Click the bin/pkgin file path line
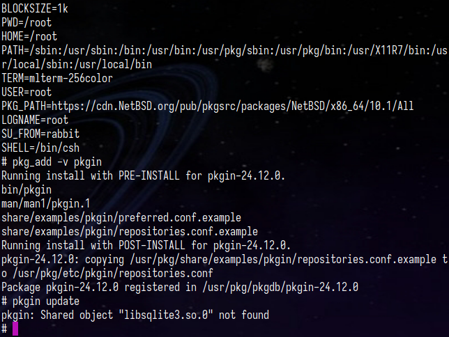This screenshot has width=449, height=337. click(x=26, y=189)
